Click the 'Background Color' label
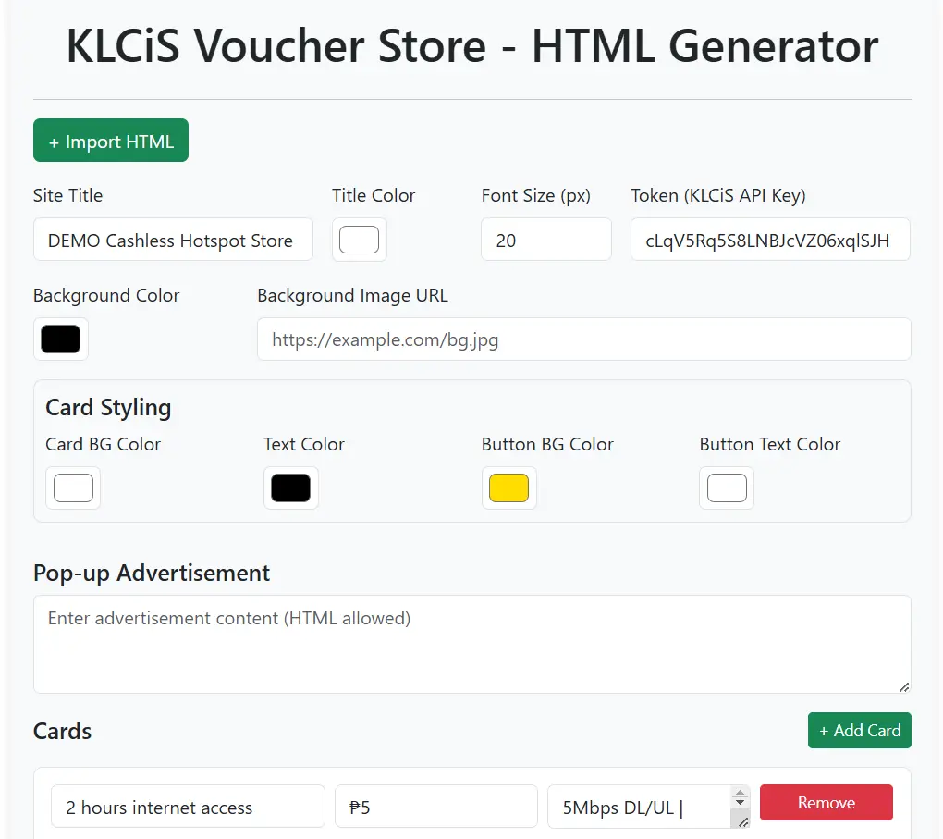Viewport: 943px width, 839px height. point(106,295)
